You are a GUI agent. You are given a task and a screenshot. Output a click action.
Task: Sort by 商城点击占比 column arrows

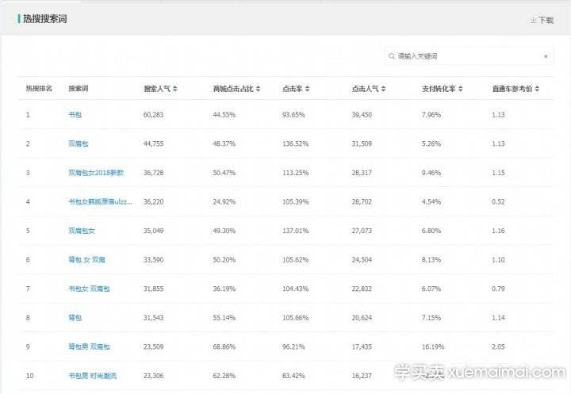coord(258,89)
